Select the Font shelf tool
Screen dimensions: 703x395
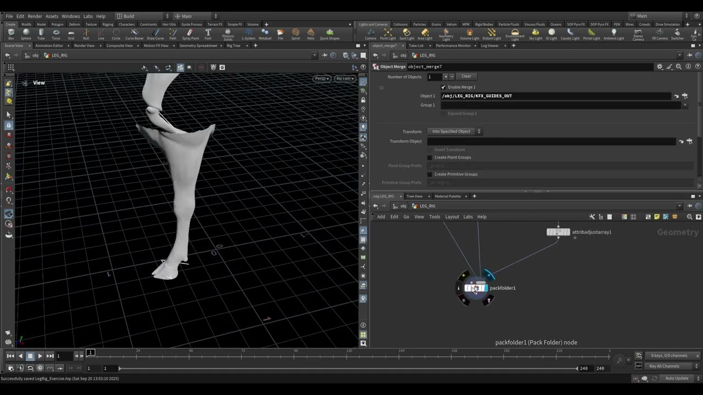click(x=208, y=34)
